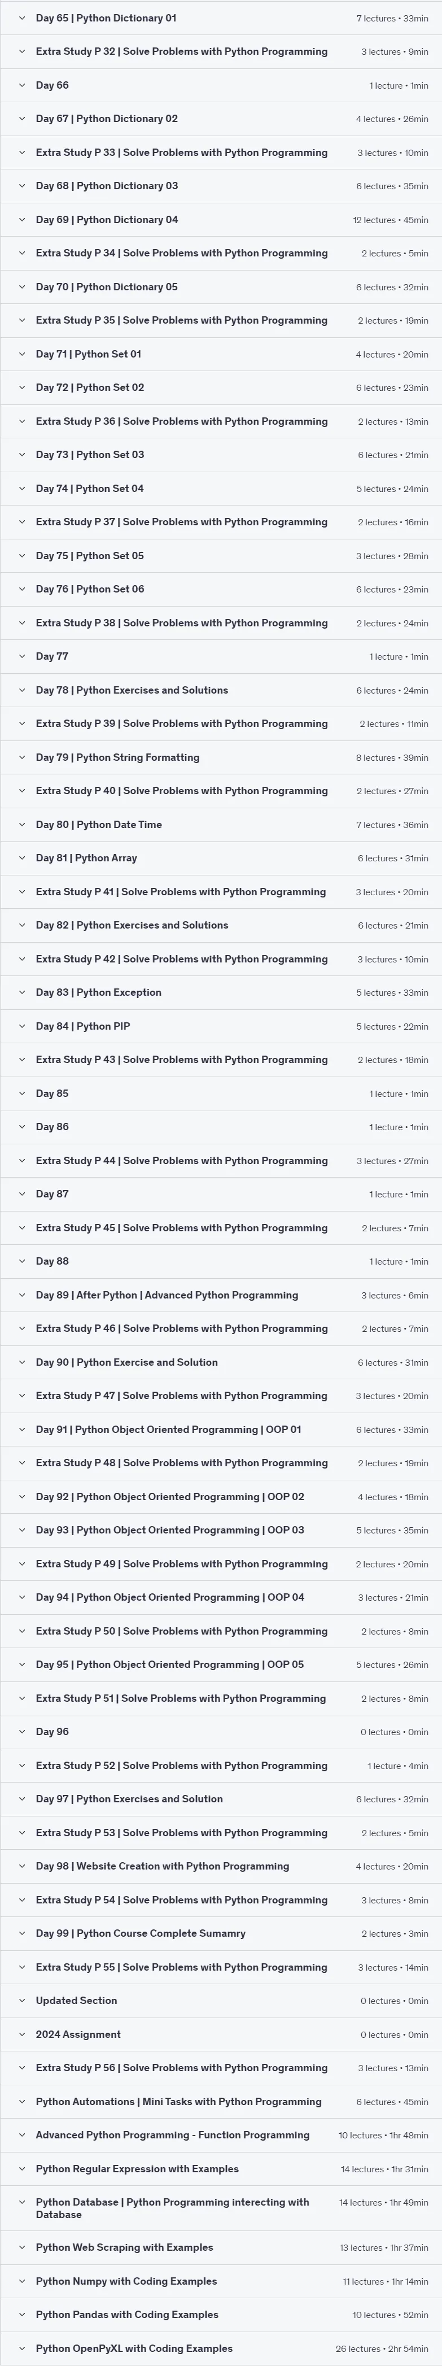Open Day 89 After Python Advanced Python Programming
The image size is (442, 2366).
tap(221, 1295)
